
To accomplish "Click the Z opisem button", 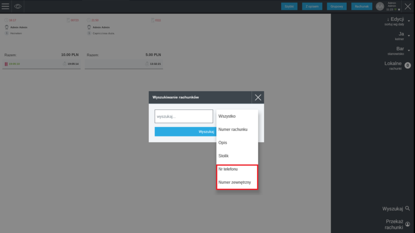I will [312, 6].
